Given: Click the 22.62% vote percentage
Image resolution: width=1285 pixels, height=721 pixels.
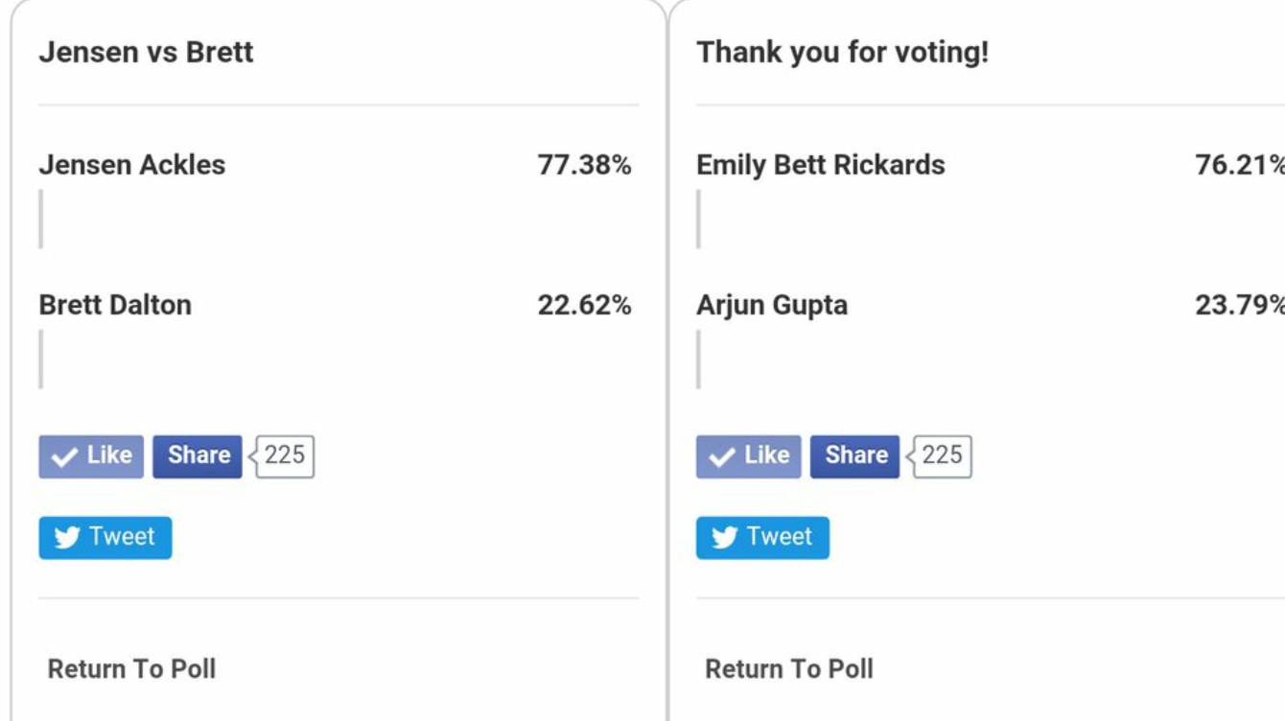Looking at the screenshot, I should pos(584,305).
